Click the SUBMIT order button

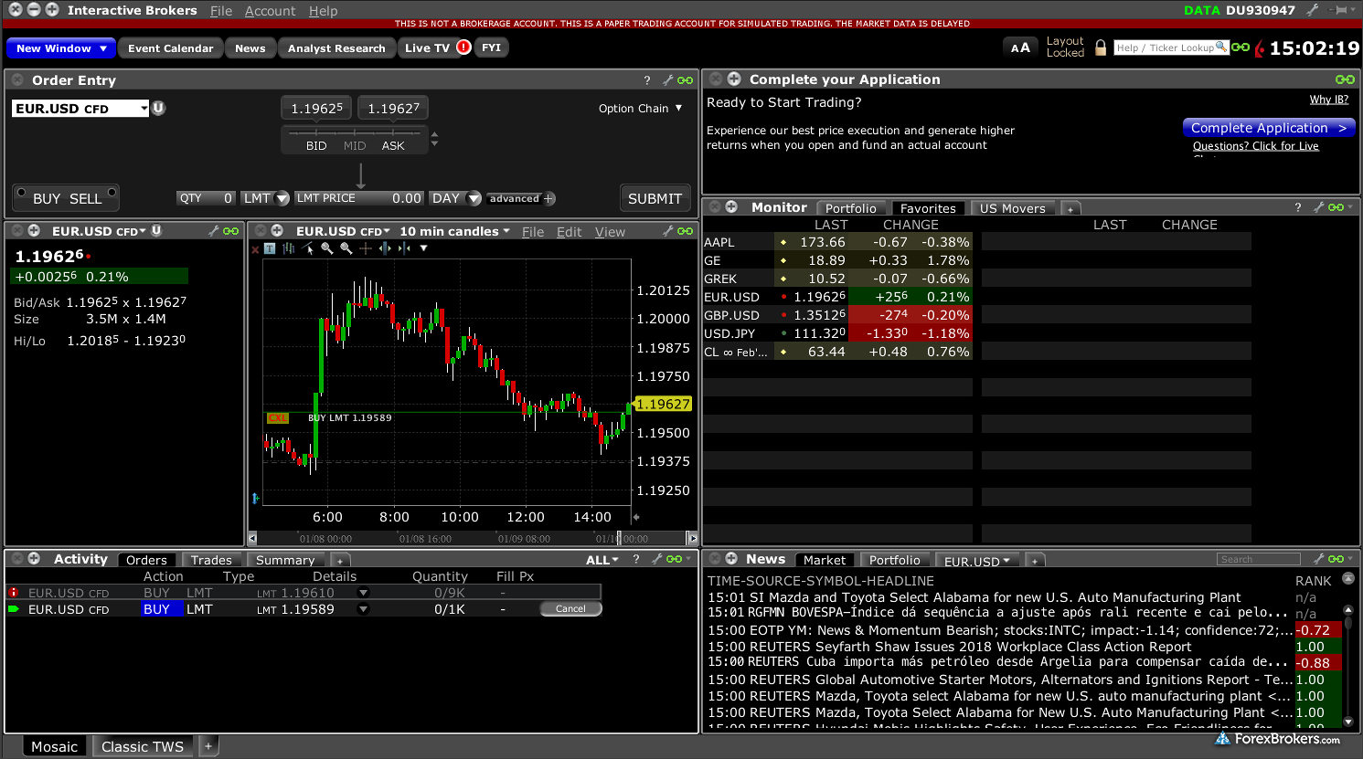point(655,198)
